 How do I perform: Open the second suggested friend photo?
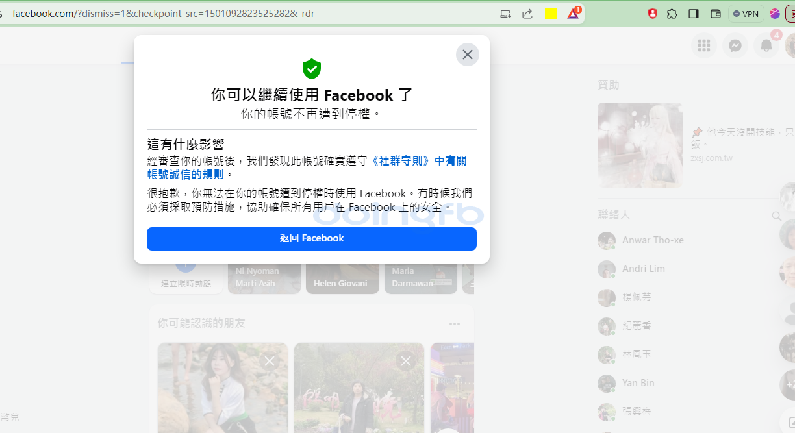coord(359,388)
